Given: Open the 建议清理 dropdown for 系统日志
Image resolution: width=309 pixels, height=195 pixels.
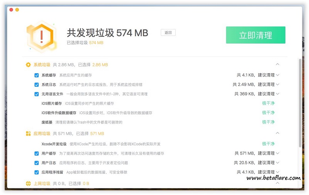Looking at the screenshot, I should coord(278,85).
